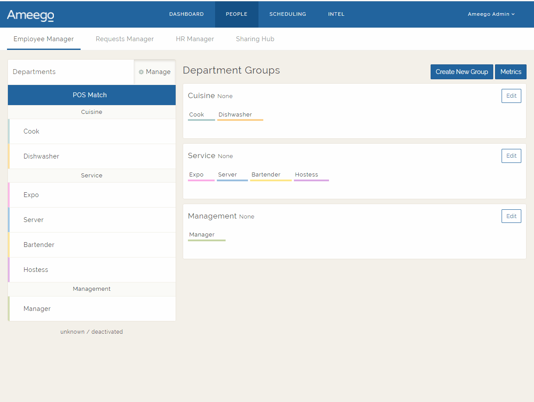Image resolution: width=534 pixels, height=402 pixels.
Task: Open the Sharing Hub tab
Action: tap(255, 39)
